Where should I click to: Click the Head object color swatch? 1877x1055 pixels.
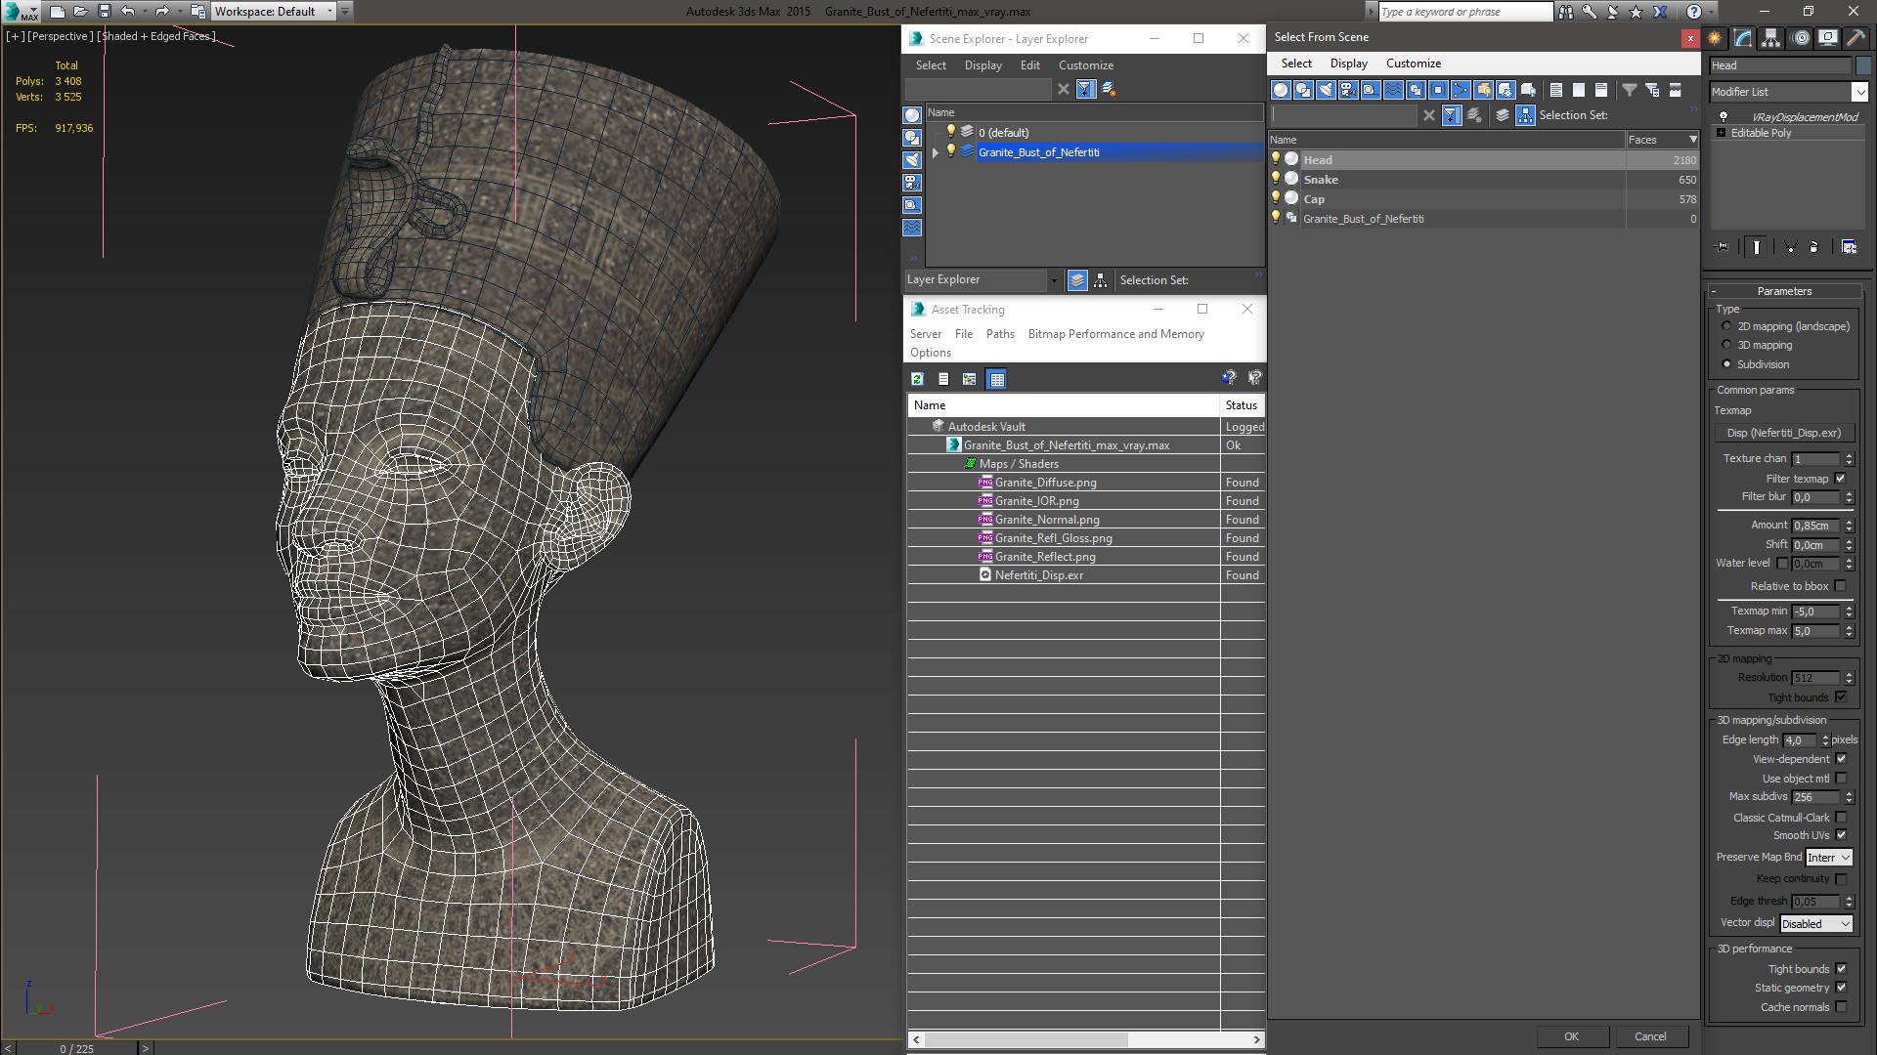(1862, 65)
